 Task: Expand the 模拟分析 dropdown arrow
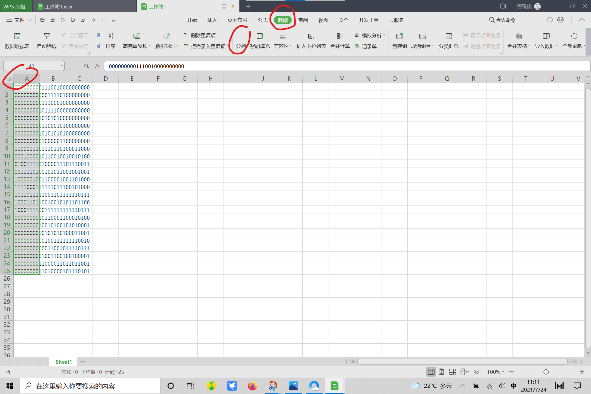click(384, 35)
